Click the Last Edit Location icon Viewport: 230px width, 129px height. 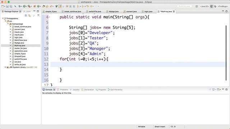(88, 6)
